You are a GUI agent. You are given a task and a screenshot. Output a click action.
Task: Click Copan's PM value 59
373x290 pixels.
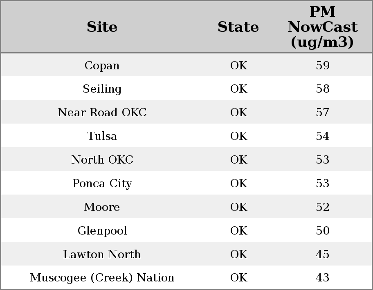pos(322,66)
